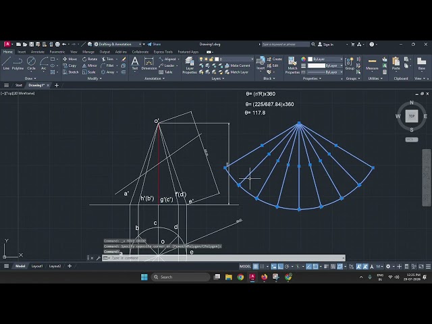Activate the Fillet tool
The width and height of the screenshot is (432, 324).
pos(108,65)
